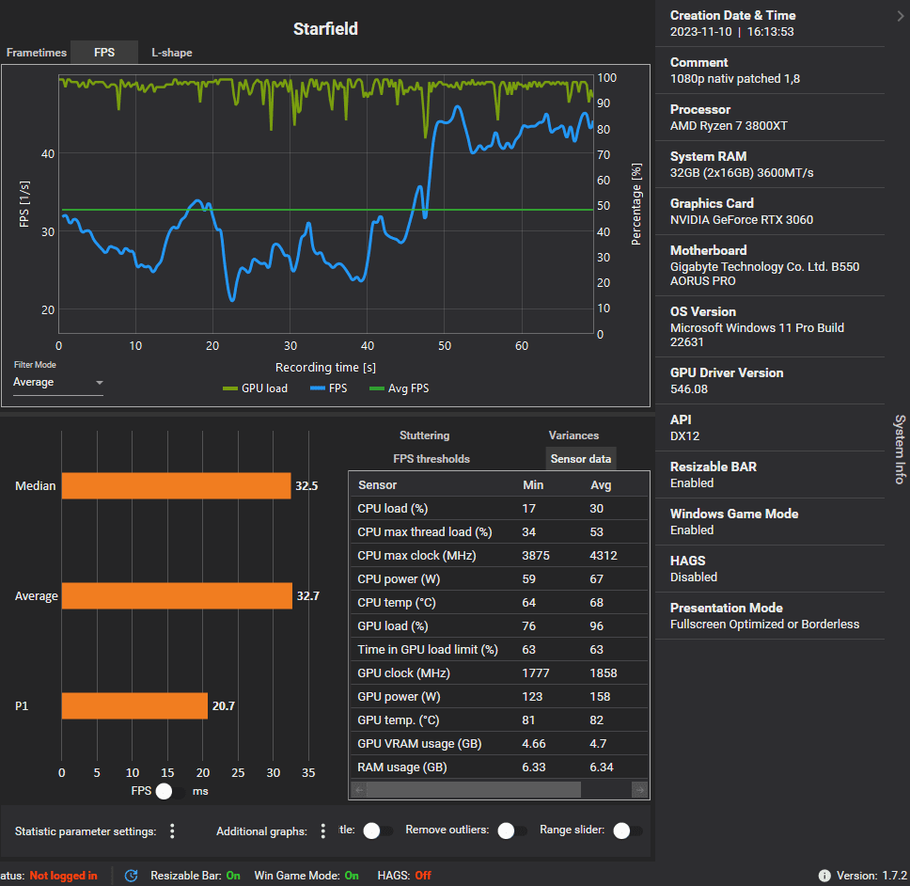The height and width of the screenshot is (886, 910).
Task: Open the Filter Mode Average dropdown
Action: click(58, 382)
